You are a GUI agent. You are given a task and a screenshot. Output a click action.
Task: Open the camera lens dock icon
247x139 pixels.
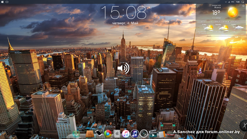click(144, 134)
